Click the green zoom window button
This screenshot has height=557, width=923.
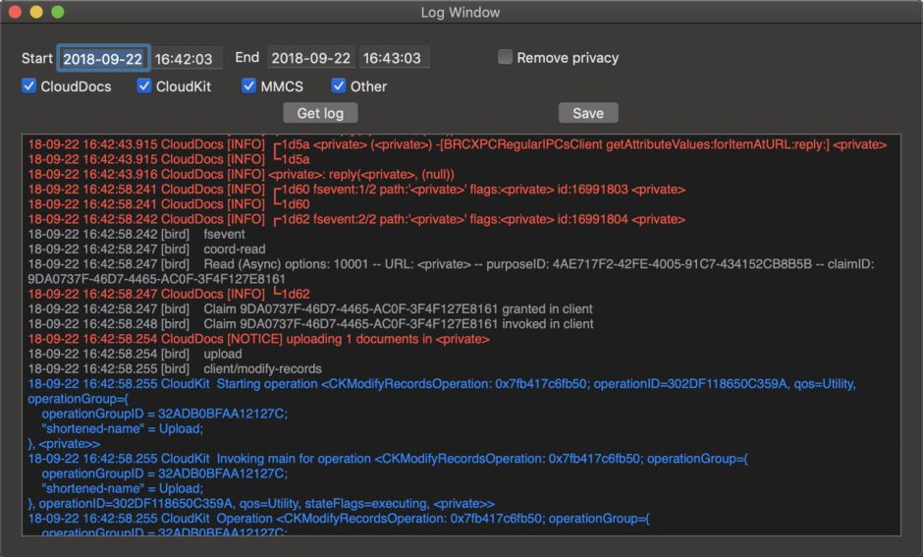click(57, 13)
